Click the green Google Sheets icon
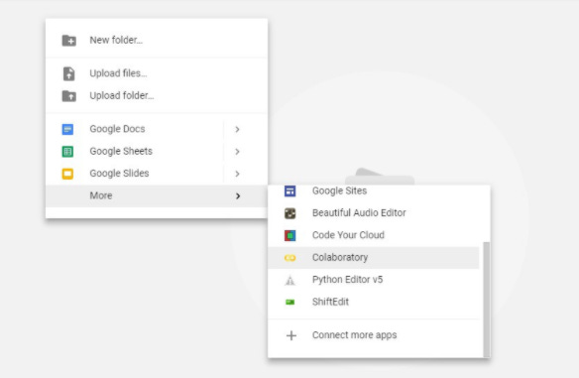 tap(67, 152)
